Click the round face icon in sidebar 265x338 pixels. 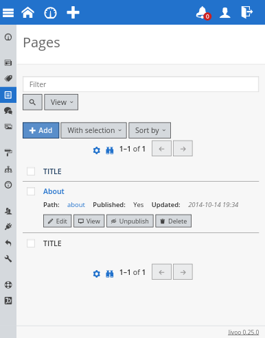tap(8, 184)
